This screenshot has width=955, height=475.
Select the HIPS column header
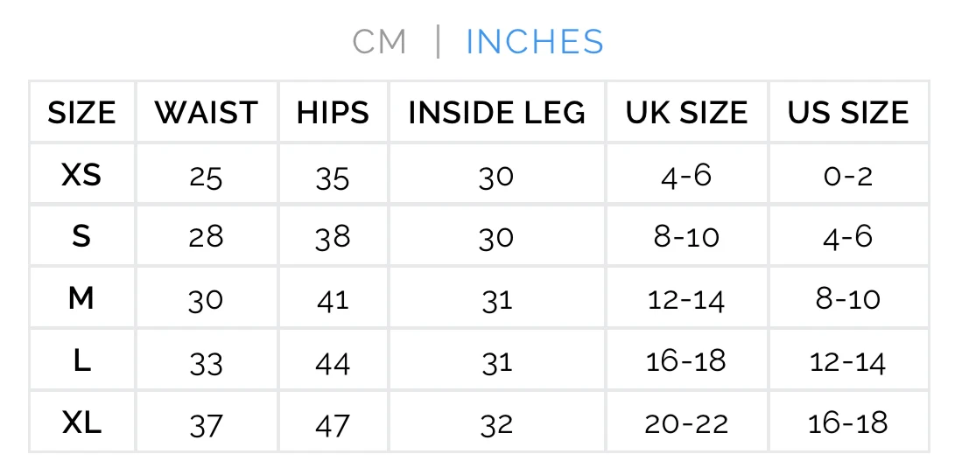pos(333,113)
